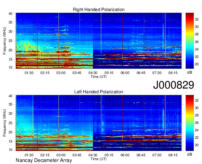Click the "Right Handed Polarization" plot title
This screenshot has width=202, height=164.
pos(99,10)
